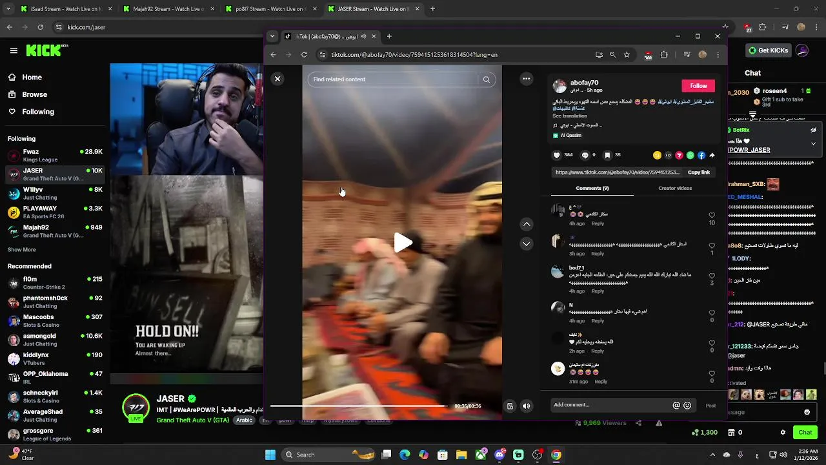Go to the previous video with up chevron
Viewport: 826px width, 465px height.
pos(527,224)
